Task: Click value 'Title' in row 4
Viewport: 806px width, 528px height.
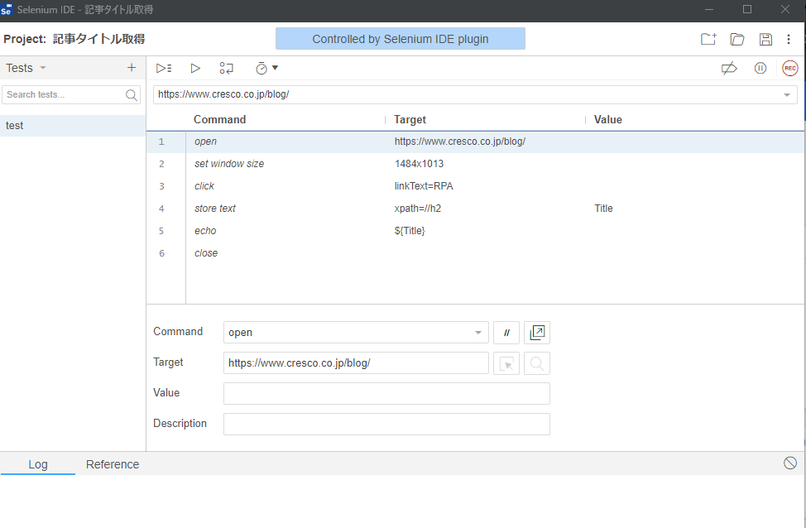Action: pyautogui.click(x=603, y=209)
